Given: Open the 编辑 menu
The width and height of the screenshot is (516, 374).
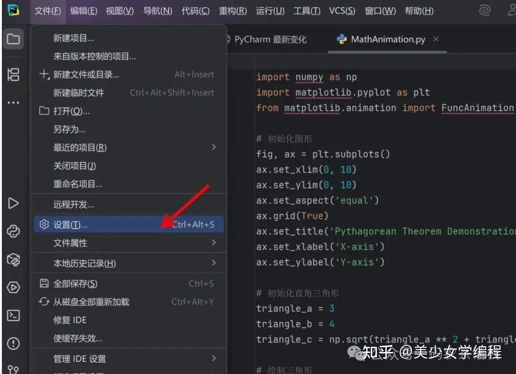Looking at the screenshot, I should coord(83,11).
